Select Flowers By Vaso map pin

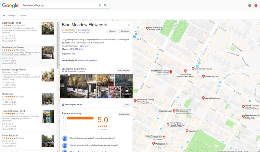tap(203, 76)
